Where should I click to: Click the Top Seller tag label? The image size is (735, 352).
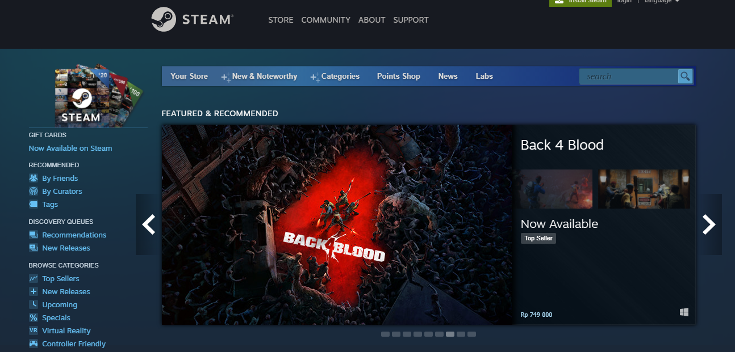pyautogui.click(x=538, y=239)
